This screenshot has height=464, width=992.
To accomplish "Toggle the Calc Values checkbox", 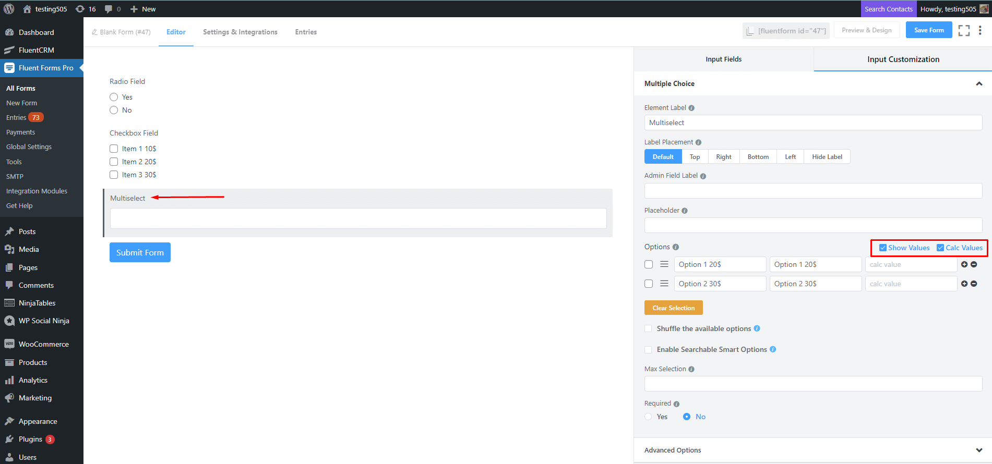I will click(940, 248).
